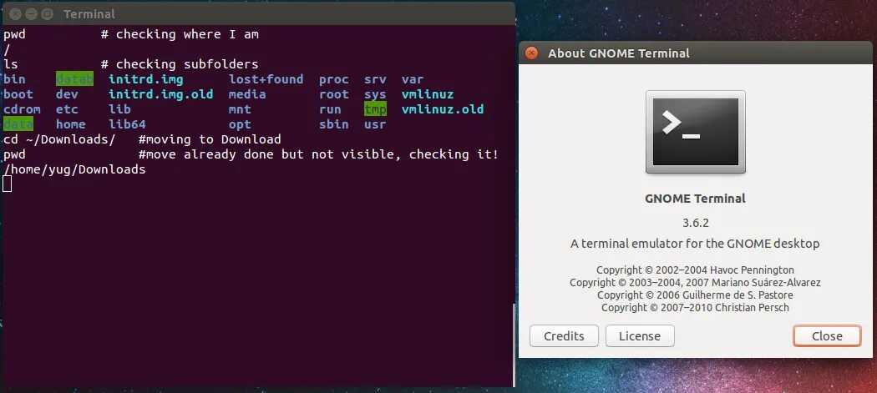This screenshot has height=393, width=877.
Task: Click the Terminal window title text
Action: (89, 14)
